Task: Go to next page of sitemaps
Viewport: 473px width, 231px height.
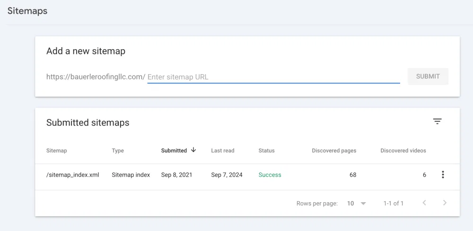Action: click(445, 203)
